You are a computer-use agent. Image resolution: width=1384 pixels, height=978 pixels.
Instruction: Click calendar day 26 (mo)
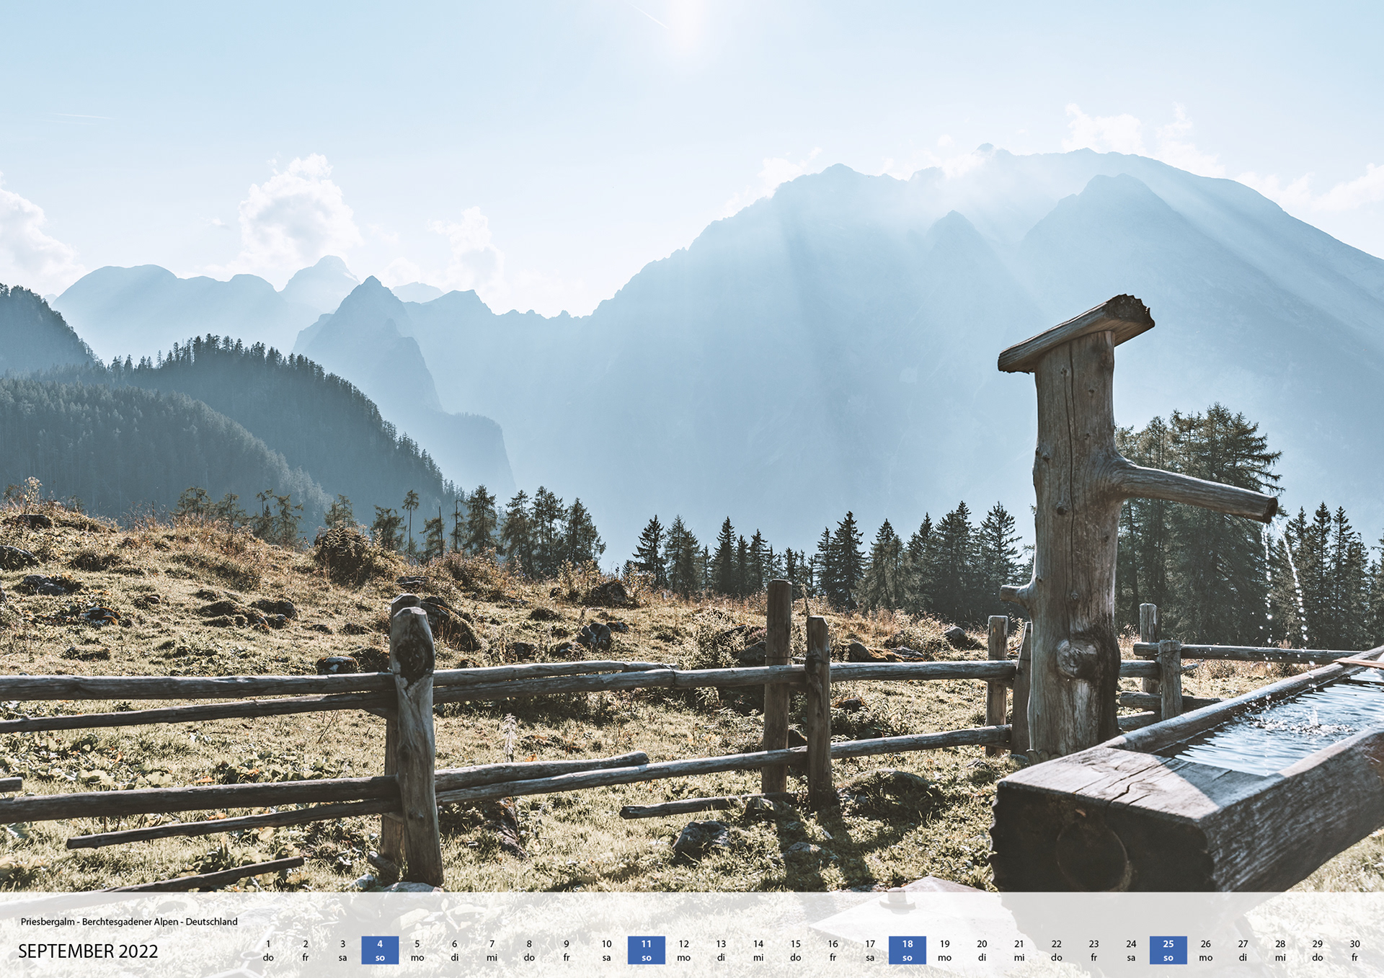tap(1205, 950)
